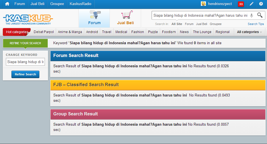Click the classified result text with 0.0493 sec
Viewport: 267px width, 144px height.
141,98
